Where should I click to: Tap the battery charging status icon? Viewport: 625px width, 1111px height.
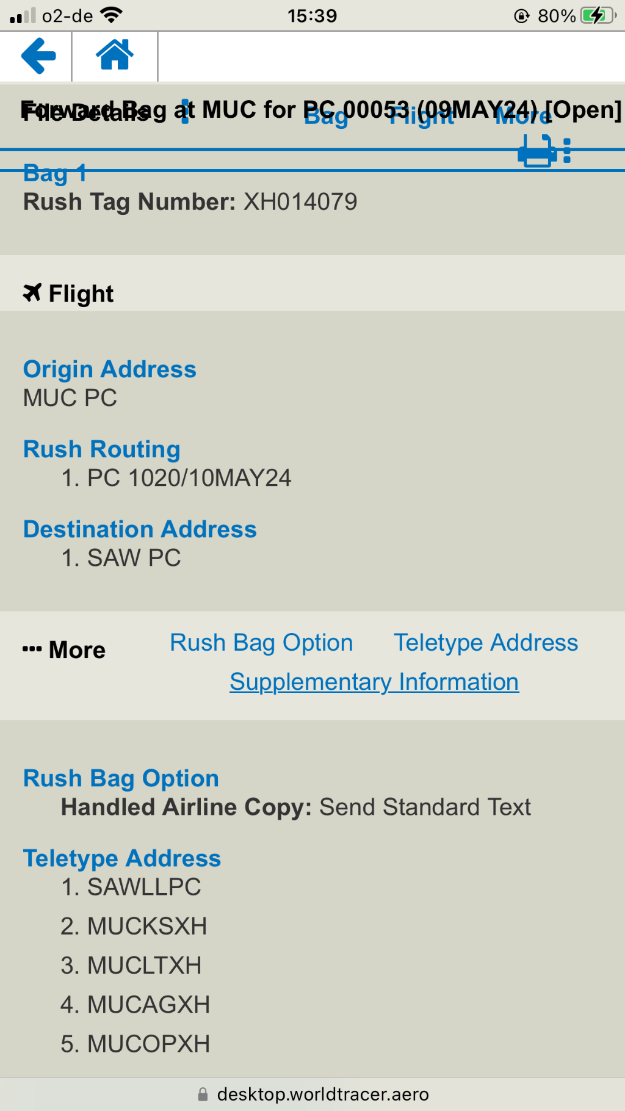click(598, 15)
